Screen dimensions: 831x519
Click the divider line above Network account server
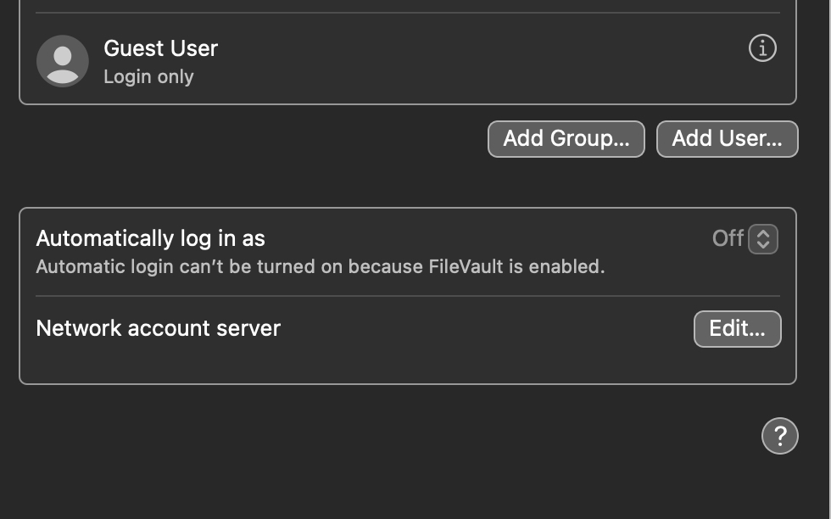408,296
